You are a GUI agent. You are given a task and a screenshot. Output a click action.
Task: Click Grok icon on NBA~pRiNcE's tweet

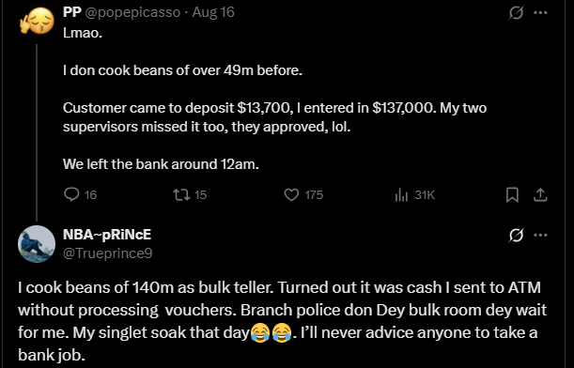[x=516, y=235]
